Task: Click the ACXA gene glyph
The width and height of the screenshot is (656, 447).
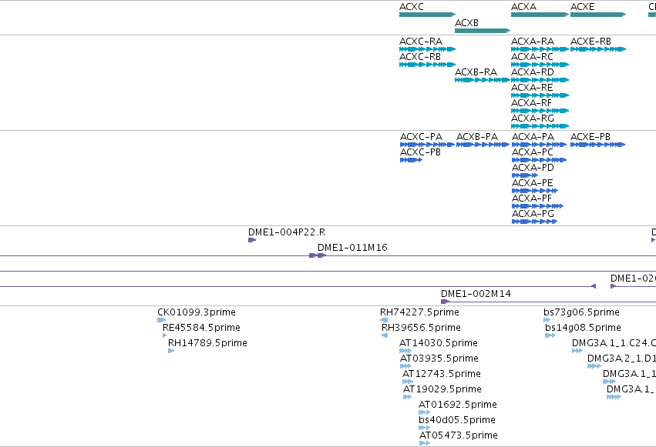Action: pyautogui.click(x=540, y=15)
